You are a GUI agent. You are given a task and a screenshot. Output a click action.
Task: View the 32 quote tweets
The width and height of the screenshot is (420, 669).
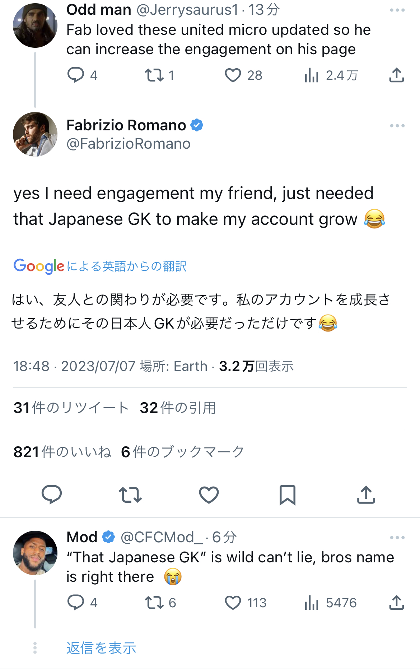[178, 408]
